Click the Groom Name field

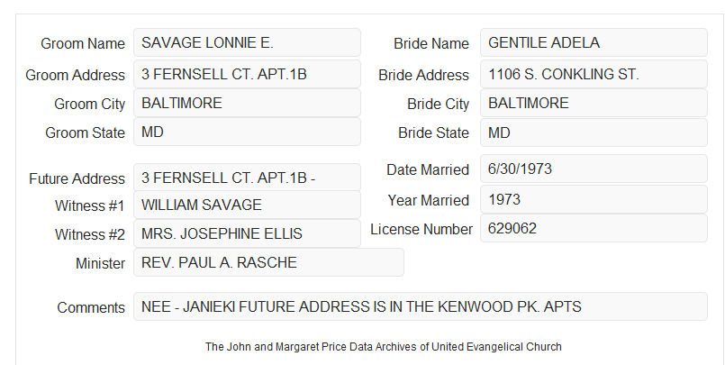pos(247,42)
